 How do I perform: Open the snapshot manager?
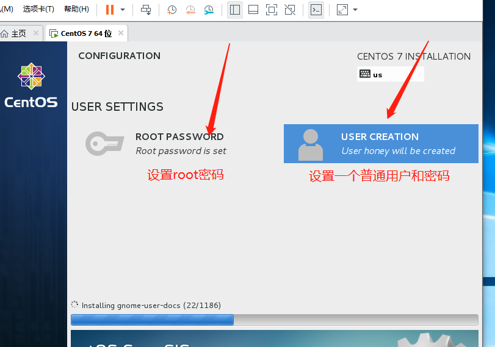coord(209,10)
